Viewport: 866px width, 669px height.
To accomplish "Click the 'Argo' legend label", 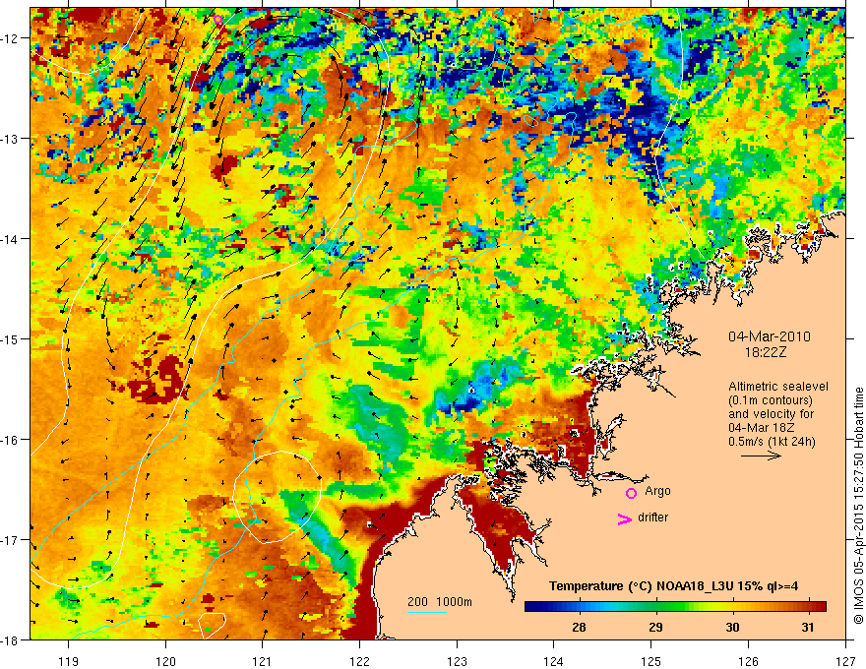I will click(657, 491).
